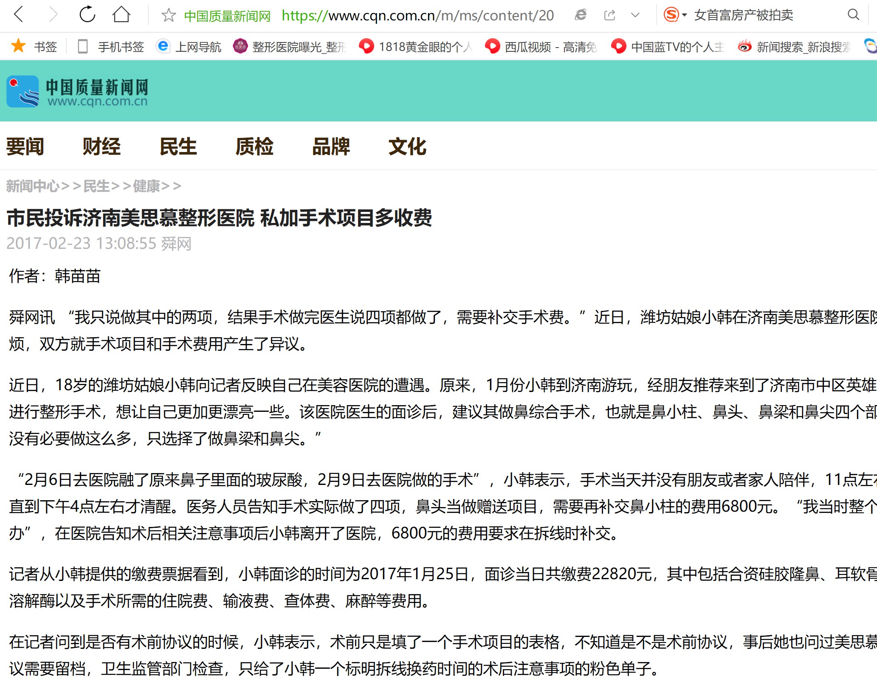Image resolution: width=877 pixels, height=693 pixels.
Task: Follow the 新闻中心 breadcrumb link
Action: click(33, 186)
